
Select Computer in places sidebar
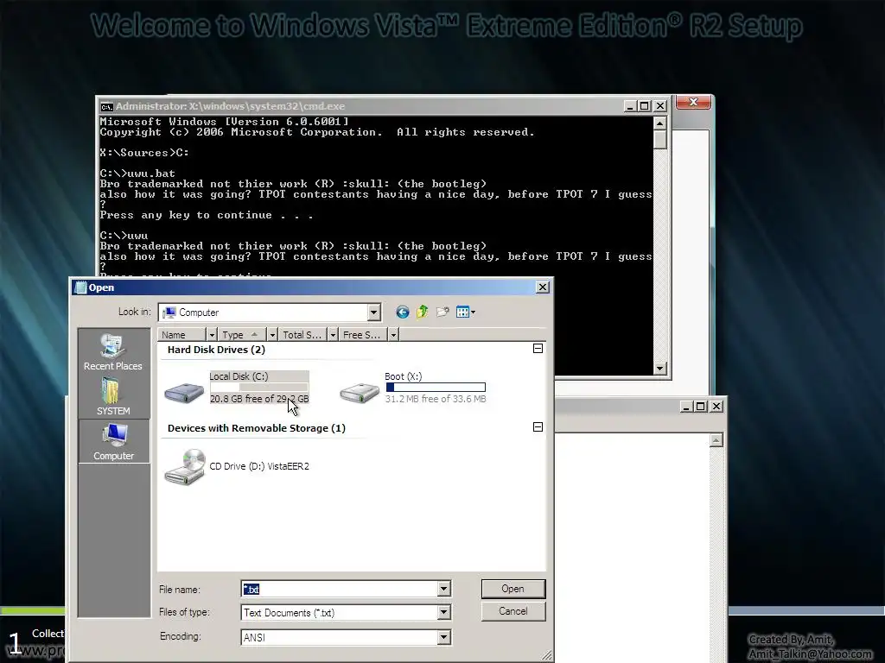click(x=113, y=442)
